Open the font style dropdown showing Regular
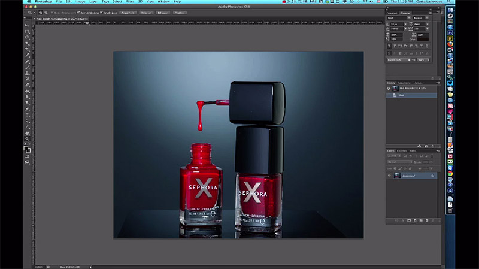 (x=427, y=18)
